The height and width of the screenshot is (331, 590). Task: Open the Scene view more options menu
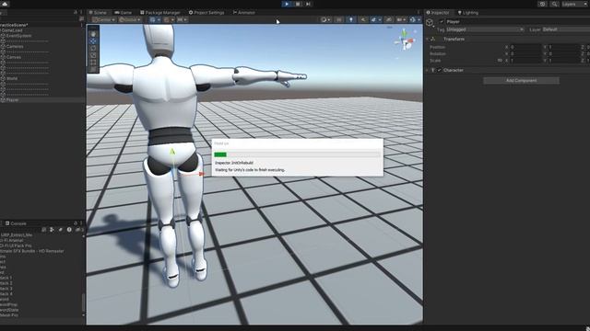(418, 12)
